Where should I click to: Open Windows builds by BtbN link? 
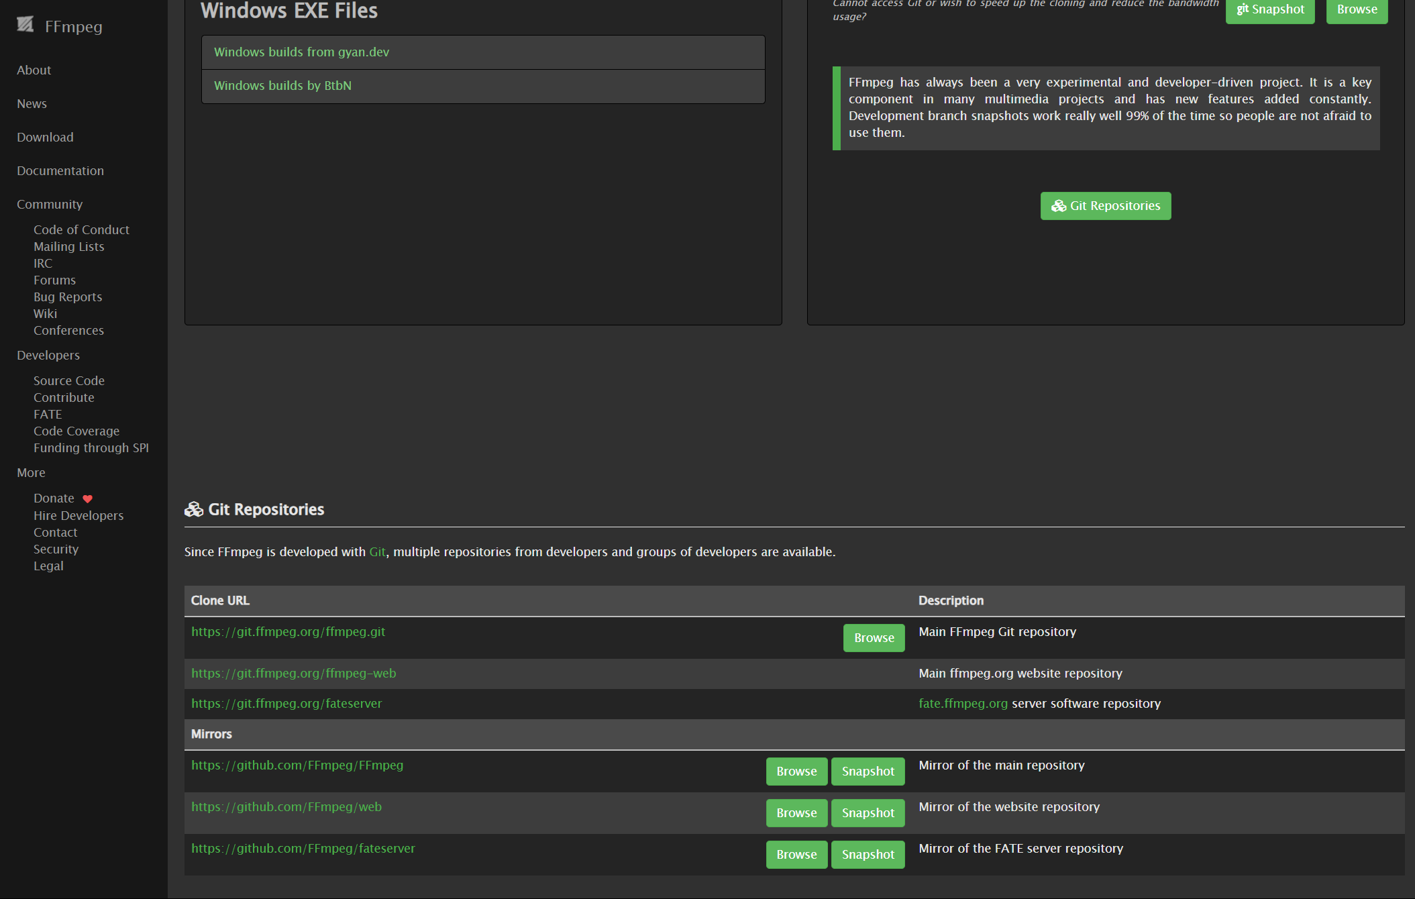[282, 86]
